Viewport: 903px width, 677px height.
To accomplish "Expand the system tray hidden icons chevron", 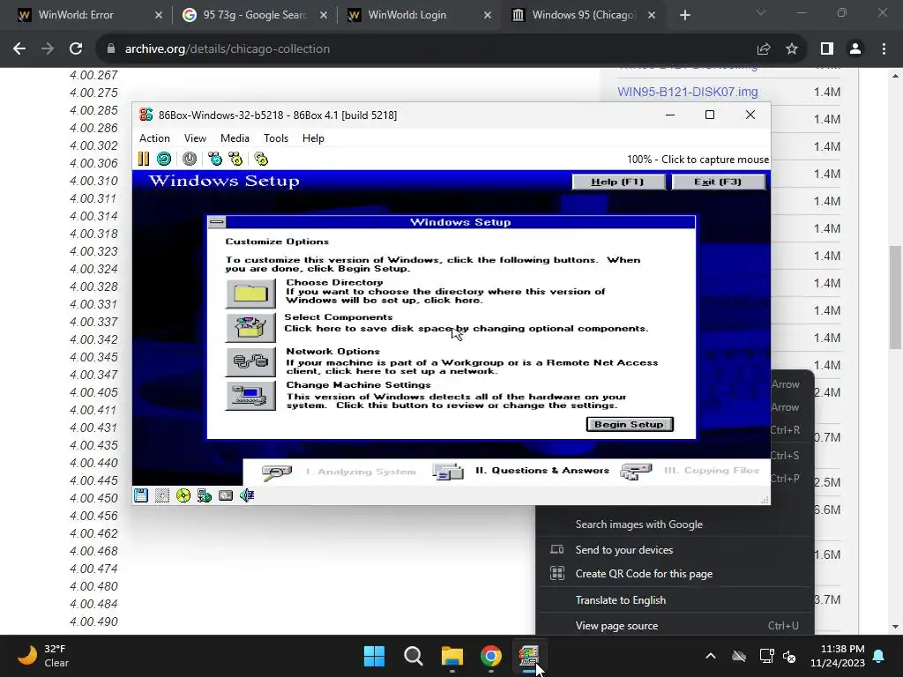I will (711, 656).
